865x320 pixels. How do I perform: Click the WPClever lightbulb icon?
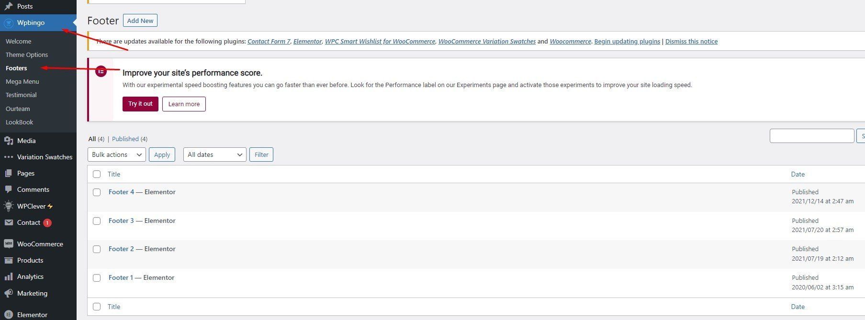(x=8, y=206)
